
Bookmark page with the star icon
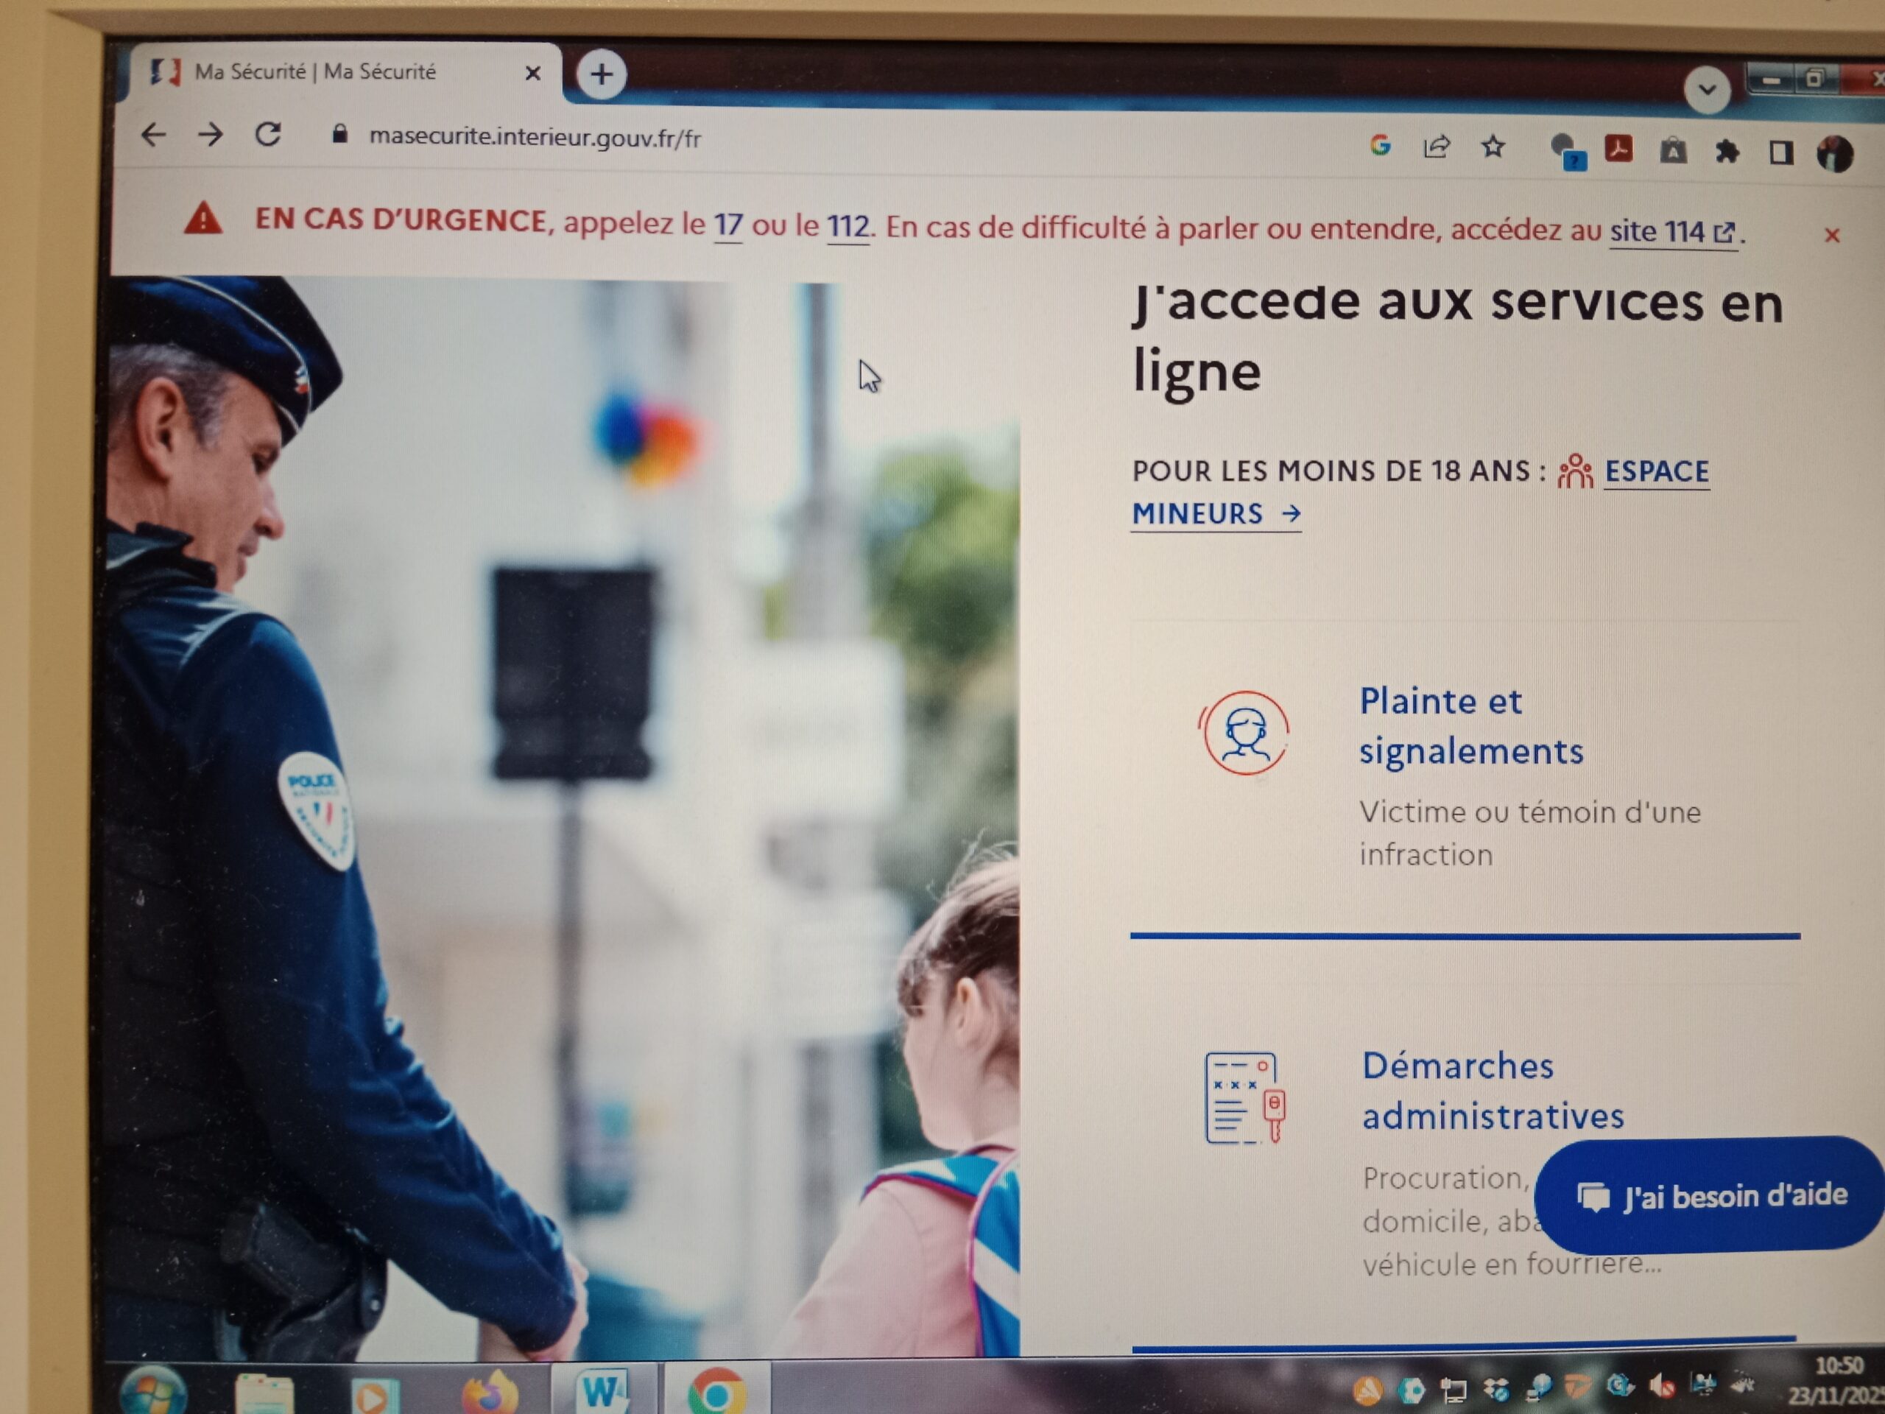[x=1493, y=147]
